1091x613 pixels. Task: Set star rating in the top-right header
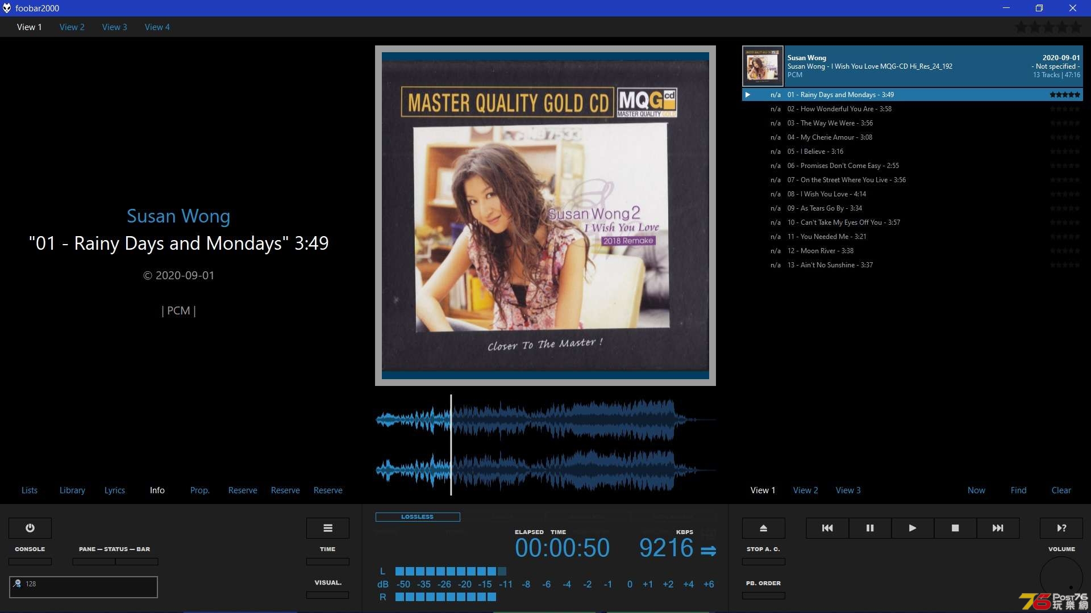[x=1048, y=27]
